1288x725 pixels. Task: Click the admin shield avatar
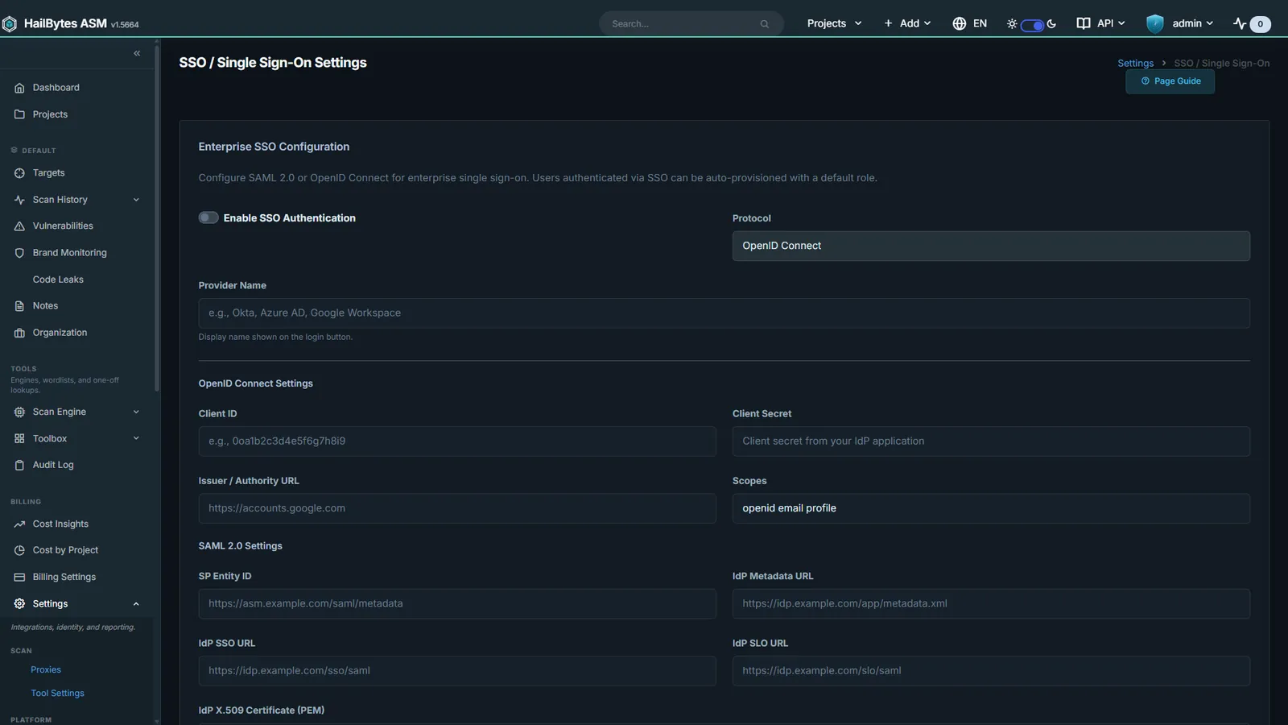1155,23
